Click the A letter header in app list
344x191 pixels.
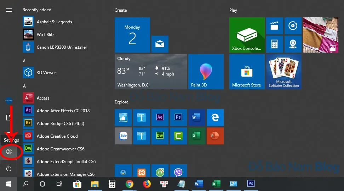pyautogui.click(x=24, y=86)
